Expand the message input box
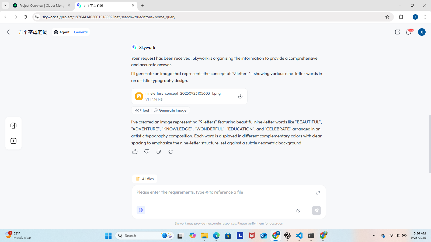This screenshot has height=242, width=431. (x=318, y=193)
